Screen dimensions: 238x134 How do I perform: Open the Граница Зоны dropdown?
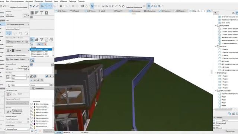coord(17,129)
